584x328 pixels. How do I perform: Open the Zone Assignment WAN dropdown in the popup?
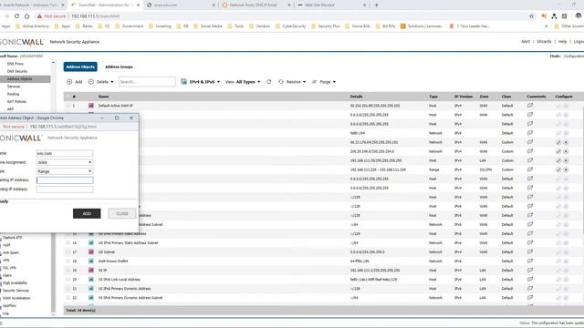[65, 162]
